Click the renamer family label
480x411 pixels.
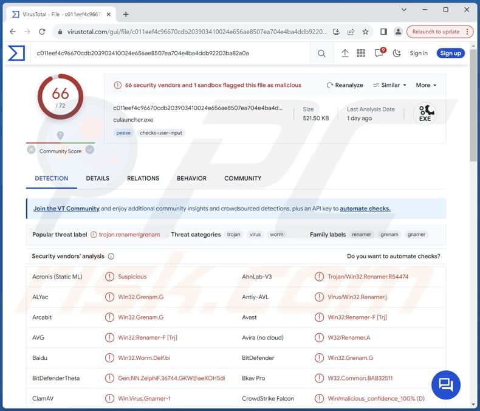click(362, 235)
